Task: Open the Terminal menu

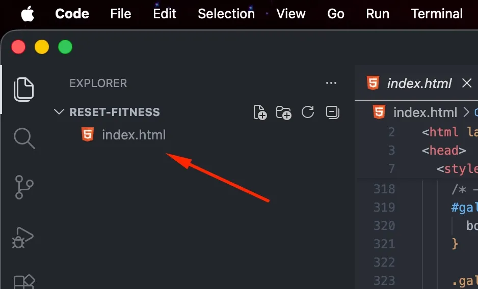Action: click(x=437, y=14)
